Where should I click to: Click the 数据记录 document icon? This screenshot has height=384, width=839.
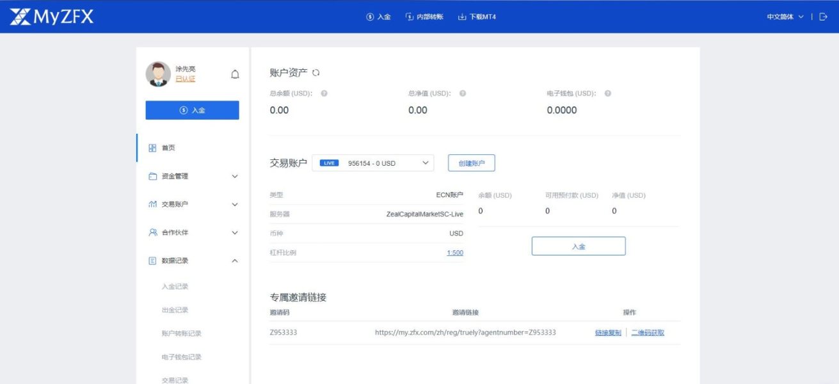[x=152, y=260]
